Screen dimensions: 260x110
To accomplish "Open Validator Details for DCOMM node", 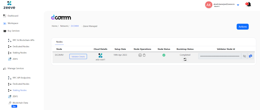I will tap(78, 57).
